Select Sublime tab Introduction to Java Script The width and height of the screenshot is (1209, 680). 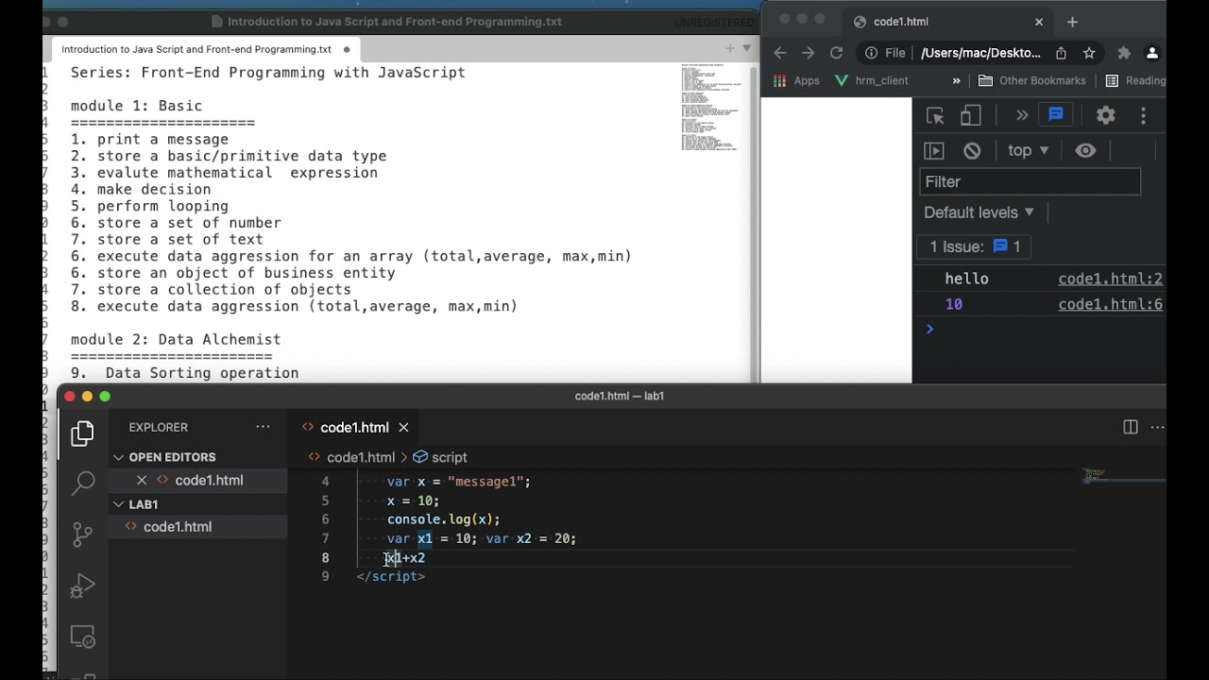click(196, 49)
